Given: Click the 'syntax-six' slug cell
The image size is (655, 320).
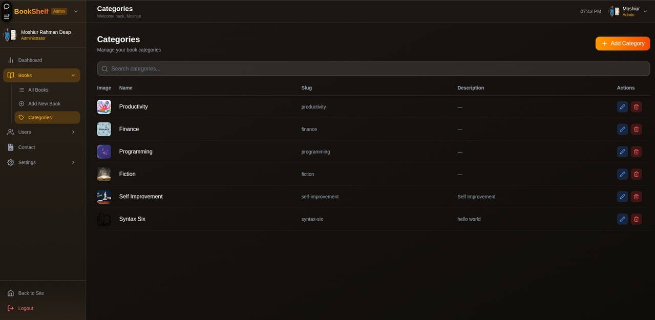Looking at the screenshot, I should [312, 219].
